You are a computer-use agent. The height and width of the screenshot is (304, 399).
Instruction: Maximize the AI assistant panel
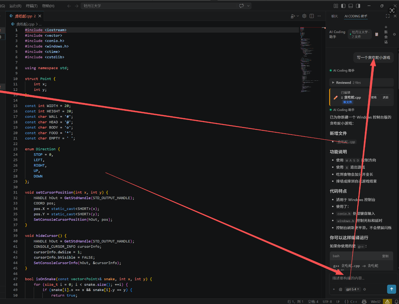[388, 16]
